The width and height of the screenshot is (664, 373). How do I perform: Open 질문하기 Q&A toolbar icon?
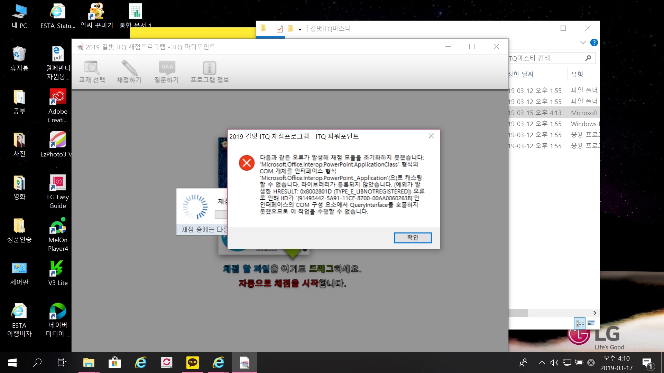coord(167,72)
